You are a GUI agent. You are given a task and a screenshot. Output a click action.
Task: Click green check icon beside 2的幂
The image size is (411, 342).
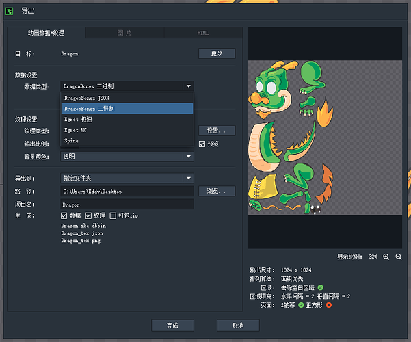point(301,305)
